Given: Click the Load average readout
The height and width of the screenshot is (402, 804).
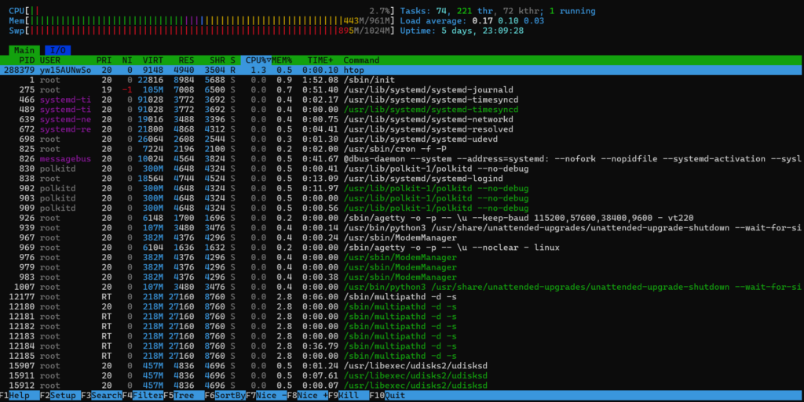Looking at the screenshot, I should (x=472, y=20).
